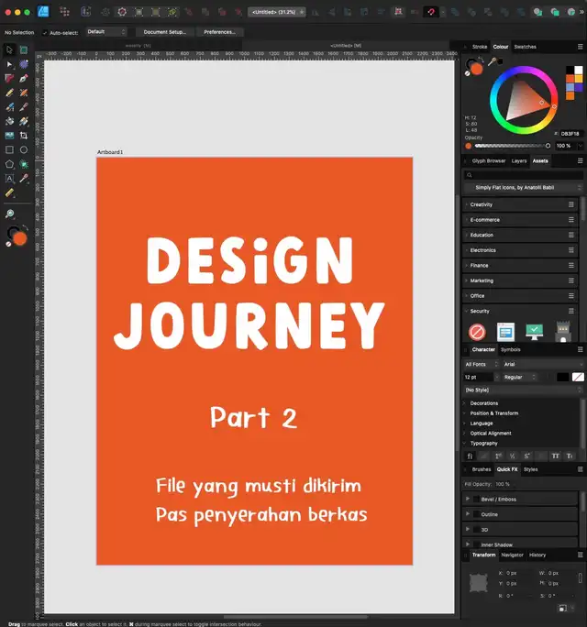The height and width of the screenshot is (627, 587).
Task: Open the Preferences button
Action: tap(219, 31)
